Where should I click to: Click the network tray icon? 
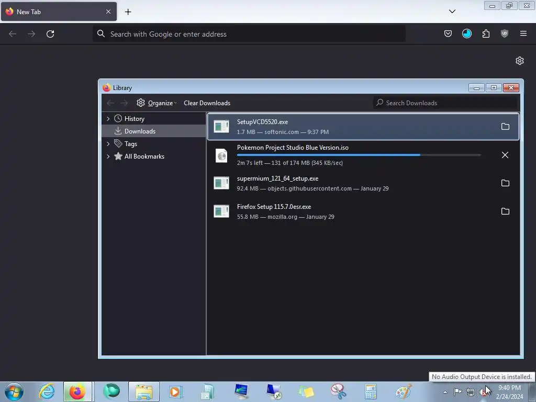point(471,392)
